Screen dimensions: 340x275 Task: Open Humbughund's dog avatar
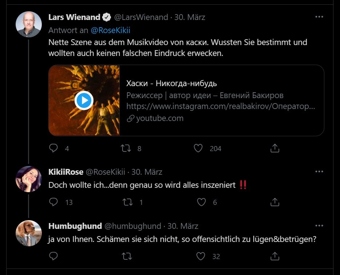point(29,233)
